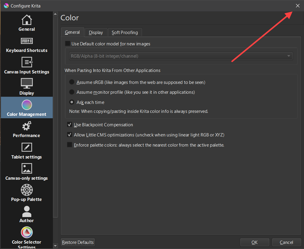Go to the Author settings icon
This screenshot has height=249, width=304.
27,211
